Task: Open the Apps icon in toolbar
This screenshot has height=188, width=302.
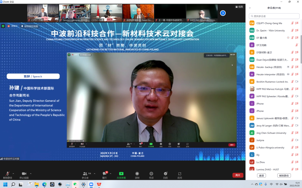Action: click(x=180, y=175)
